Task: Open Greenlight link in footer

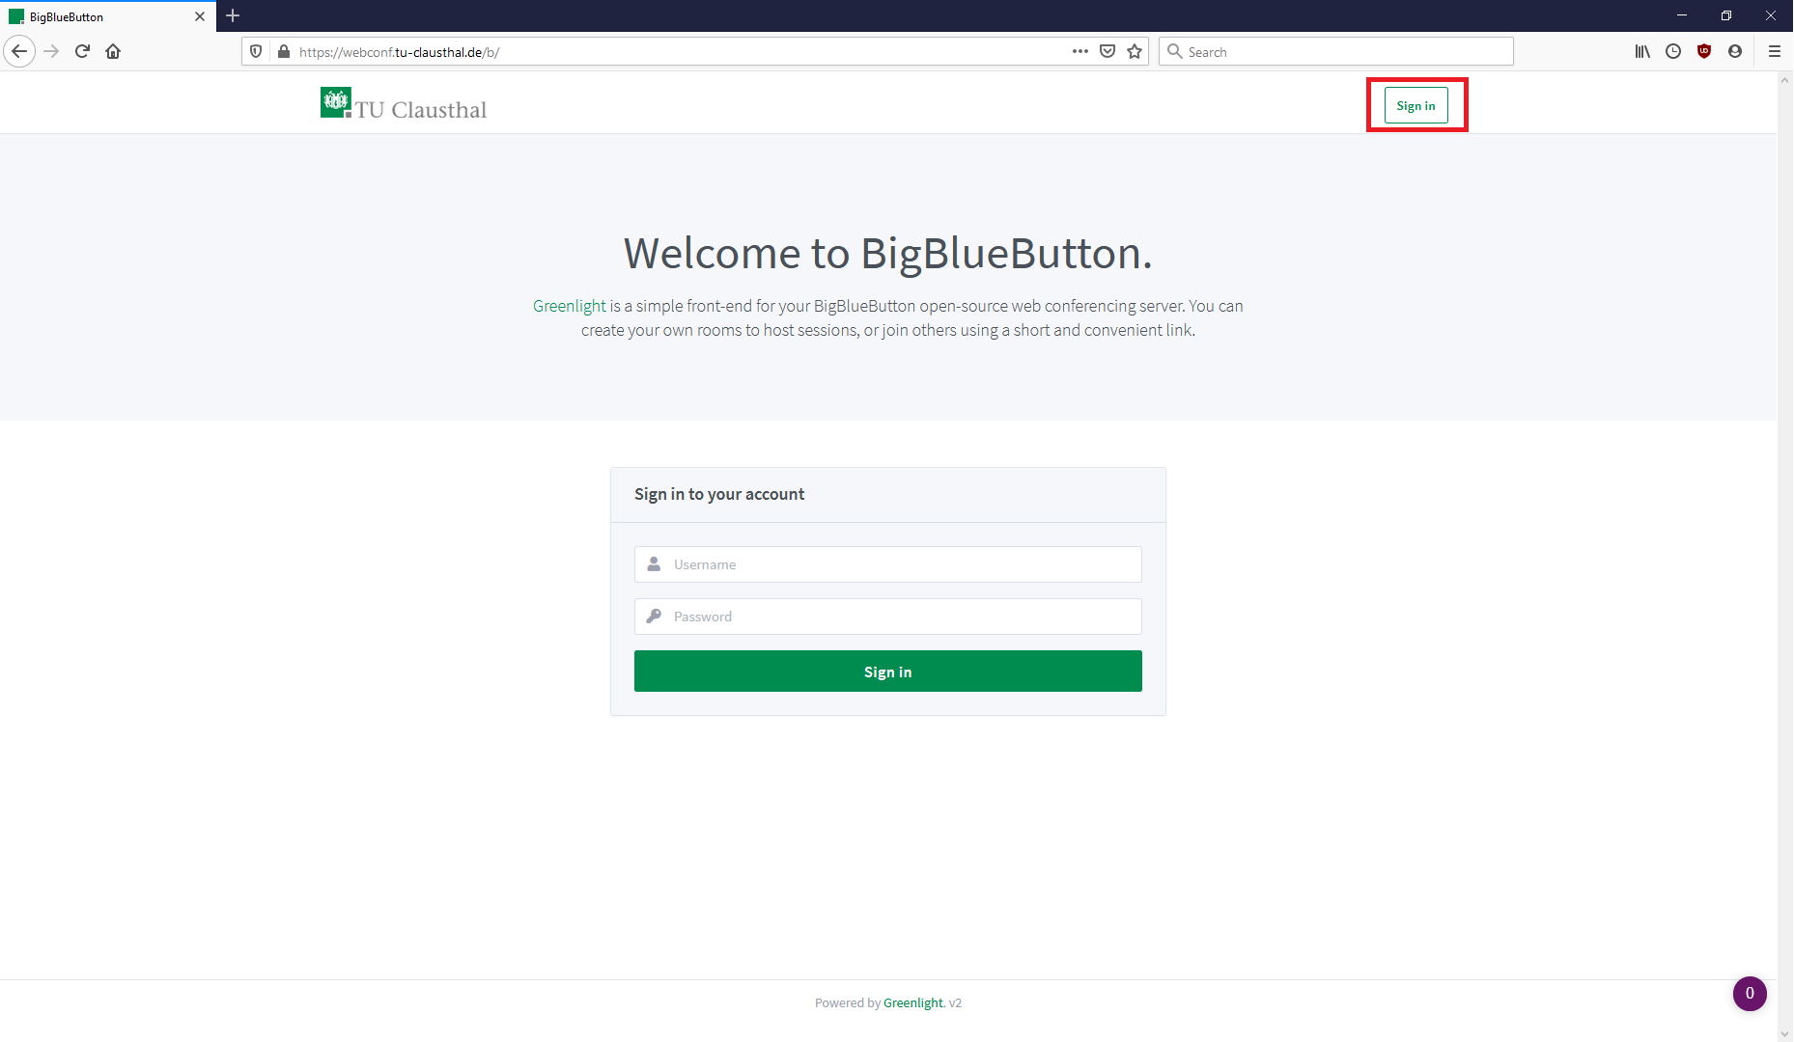Action: (913, 1002)
